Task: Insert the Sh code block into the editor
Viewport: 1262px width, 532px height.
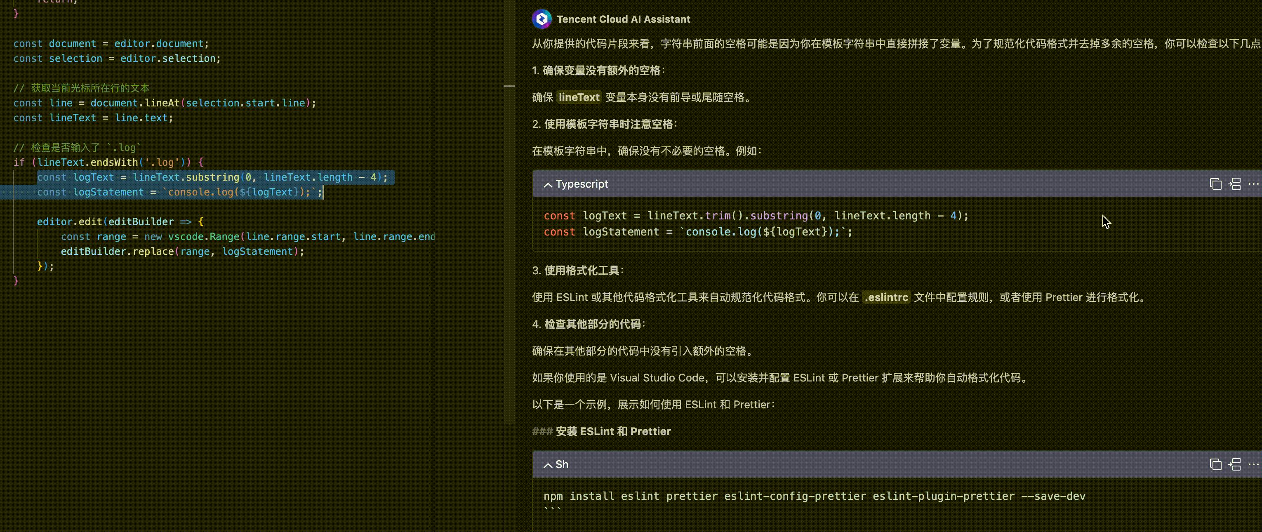Action: click(1234, 464)
